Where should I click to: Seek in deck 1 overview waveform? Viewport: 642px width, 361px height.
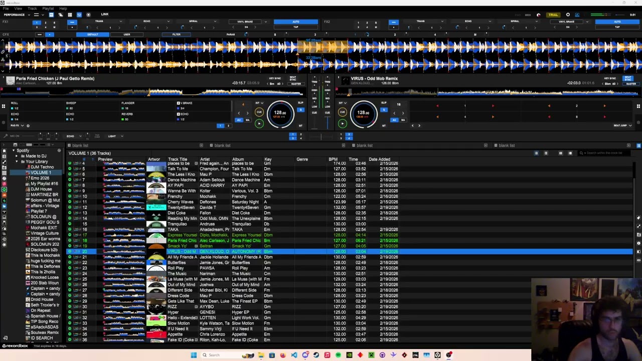tap(150, 93)
